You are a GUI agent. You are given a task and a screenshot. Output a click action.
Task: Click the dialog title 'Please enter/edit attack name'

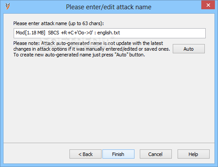(109, 7)
